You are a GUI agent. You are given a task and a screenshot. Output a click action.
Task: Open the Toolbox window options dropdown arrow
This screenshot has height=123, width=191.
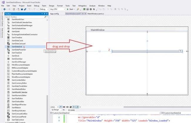[42, 14]
